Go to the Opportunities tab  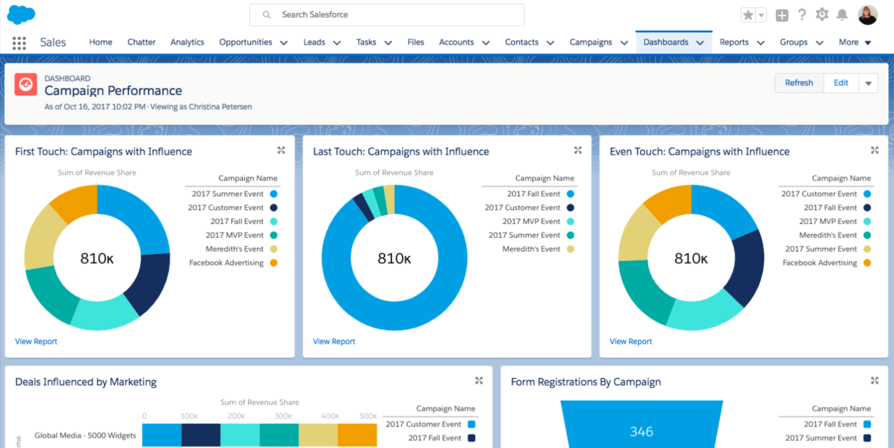point(245,42)
